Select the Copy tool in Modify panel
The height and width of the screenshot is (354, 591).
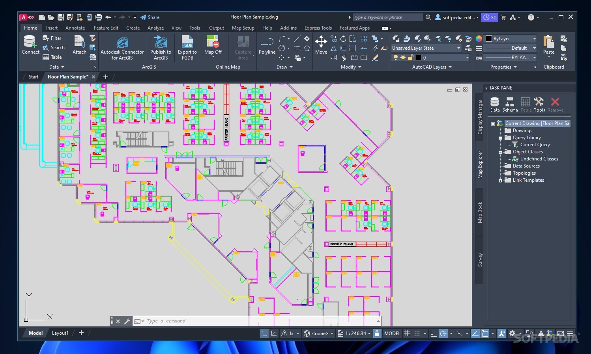coord(334,39)
